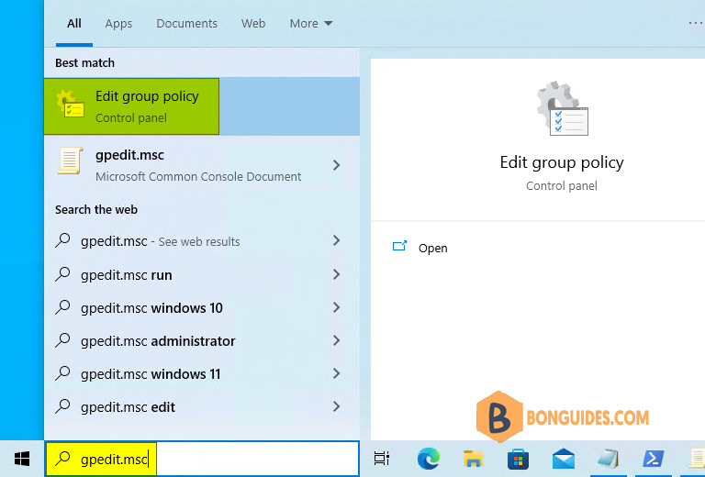
Task: Click the search icon beside 'gpedit.msc windows 11'
Action: (63, 373)
